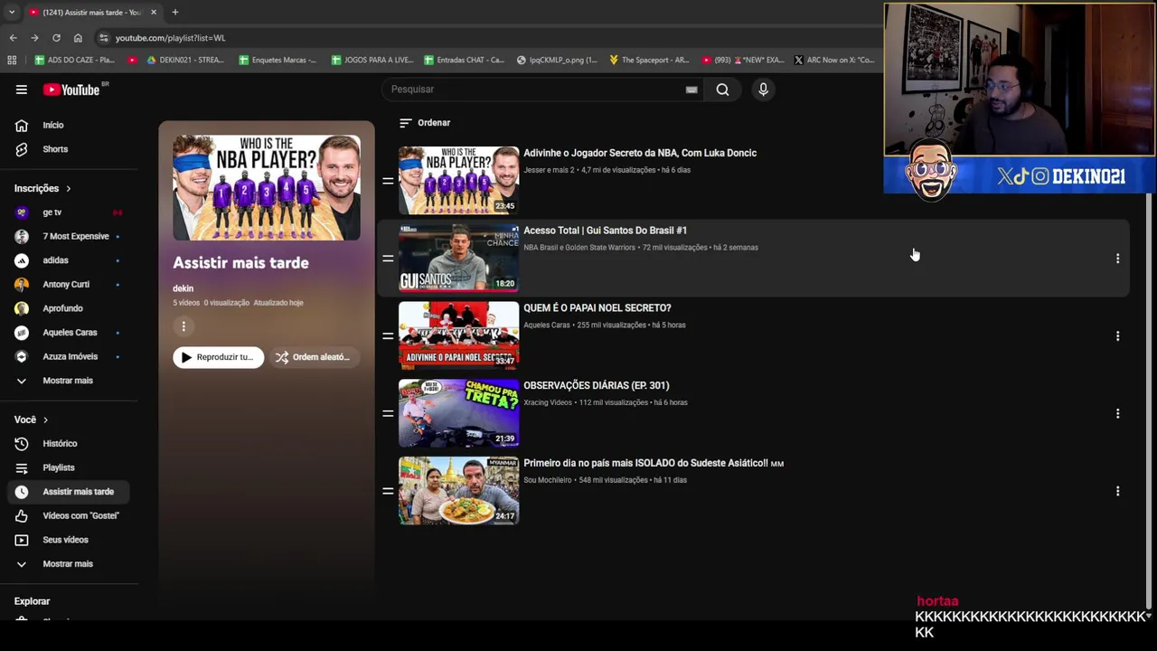Image resolution: width=1157 pixels, height=651 pixels.
Task: Open the bookmarks apps grid icon
Action: click(x=12, y=60)
